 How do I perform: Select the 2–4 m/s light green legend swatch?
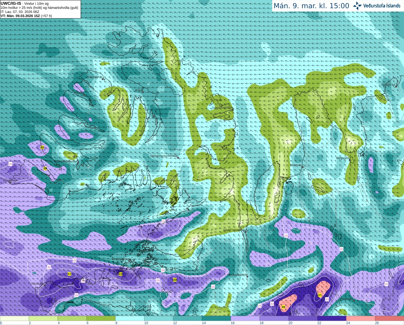point(43,318)
